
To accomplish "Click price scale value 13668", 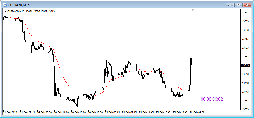I will pos(246,57).
